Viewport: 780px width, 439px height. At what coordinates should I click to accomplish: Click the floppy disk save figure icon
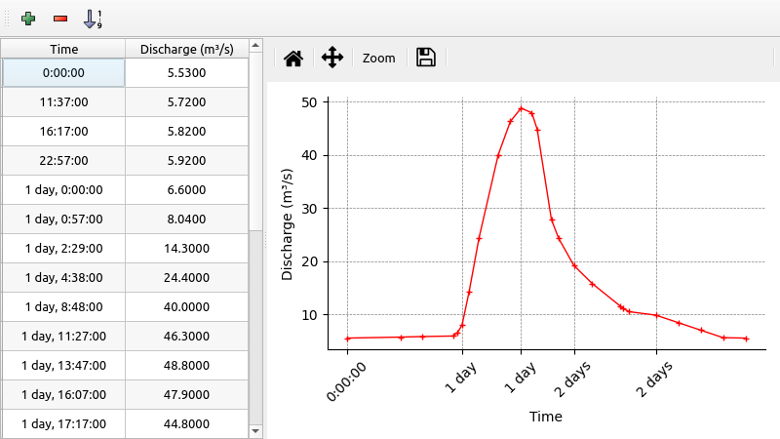point(425,58)
